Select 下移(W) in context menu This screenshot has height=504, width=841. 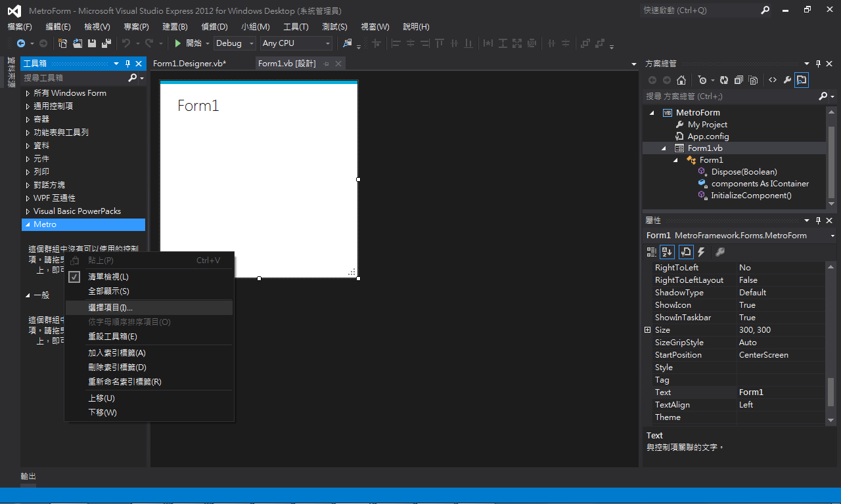tap(149, 413)
